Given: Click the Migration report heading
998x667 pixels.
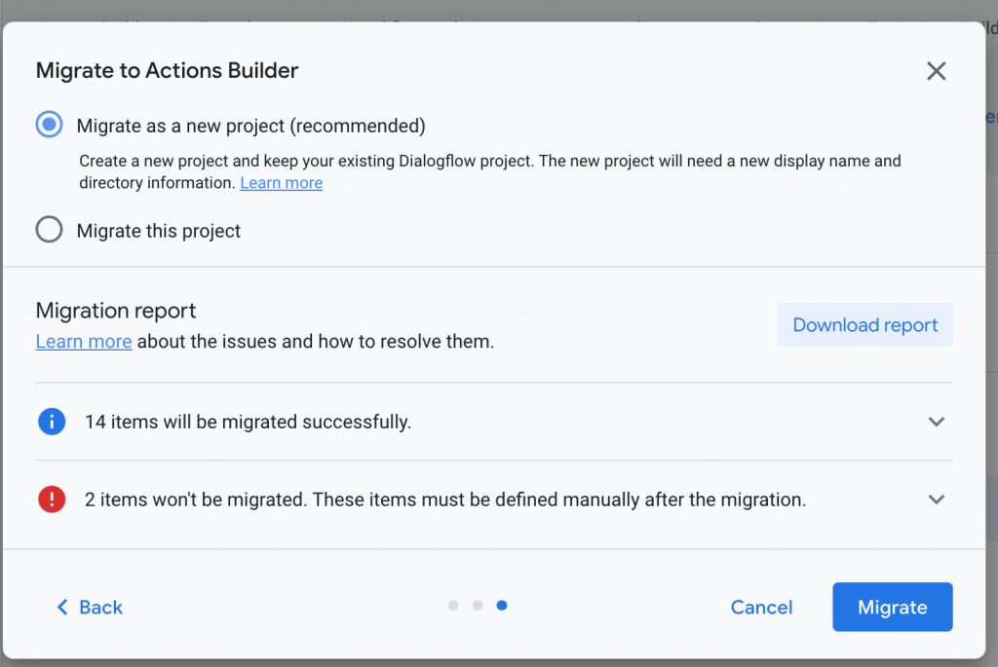Looking at the screenshot, I should tap(116, 311).
